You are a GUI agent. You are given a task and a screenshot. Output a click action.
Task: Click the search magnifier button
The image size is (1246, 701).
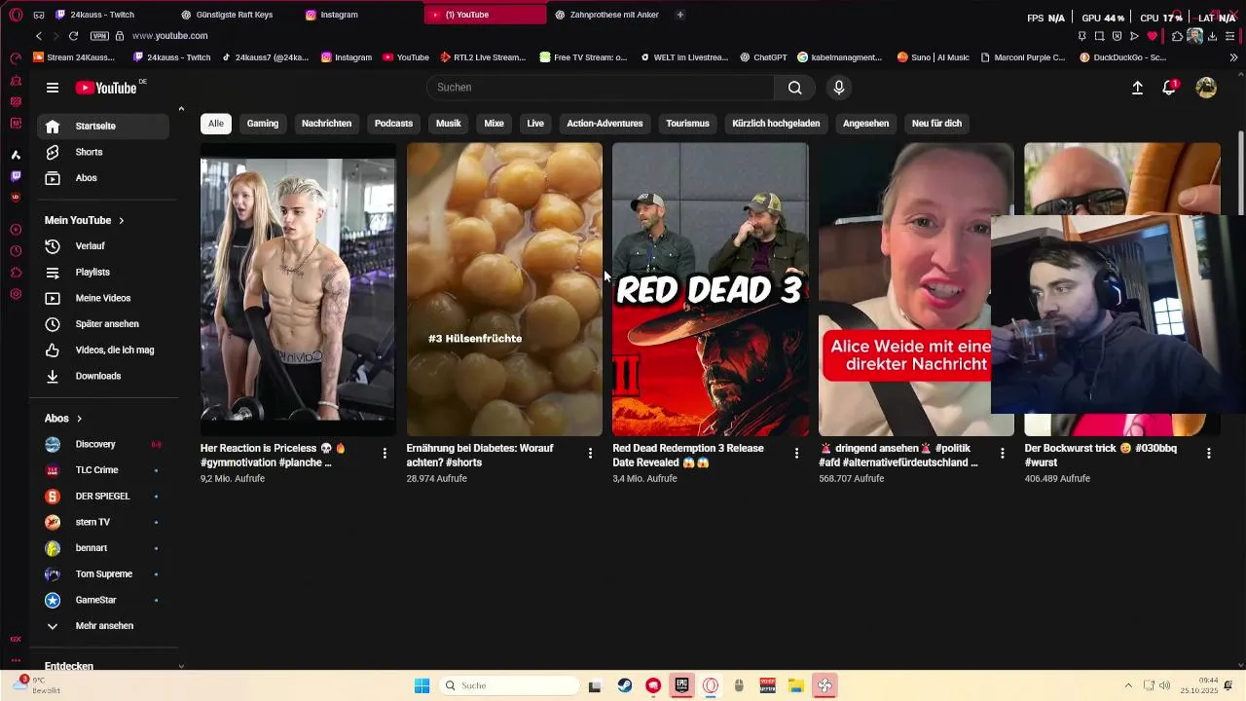(795, 88)
